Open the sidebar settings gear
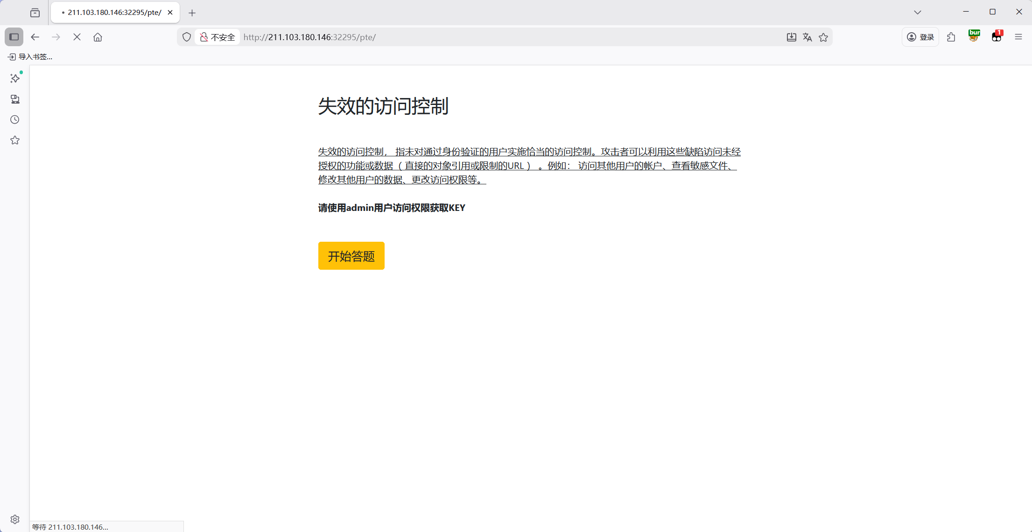The width and height of the screenshot is (1032, 532). tap(15, 519)
